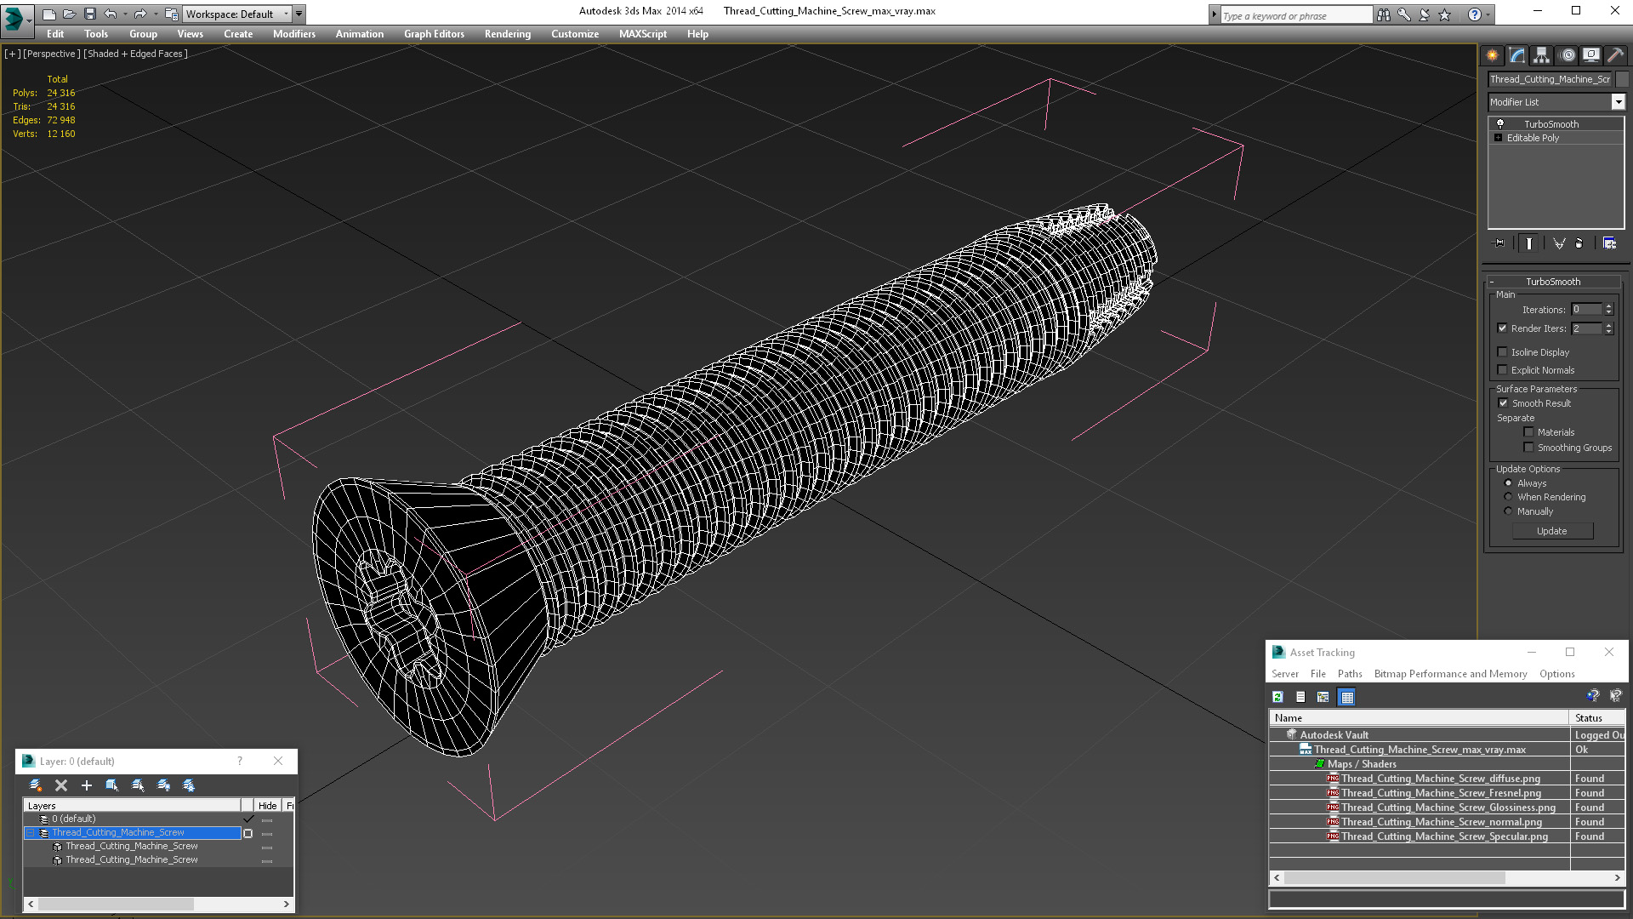Open the Redo history dropdown arrow
This screenshot has width=1633, height=919.
pyautogui.click(x=155, y=14)
